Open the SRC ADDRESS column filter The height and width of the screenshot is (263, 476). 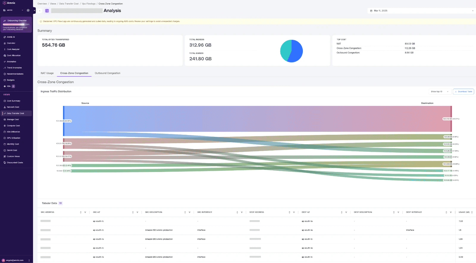(85, 212)
